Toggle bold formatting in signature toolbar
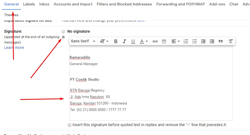250x135 pixels. (x=116, y=41)
